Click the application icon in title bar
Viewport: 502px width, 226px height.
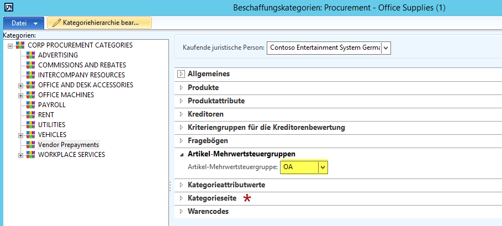pos(7,8)
